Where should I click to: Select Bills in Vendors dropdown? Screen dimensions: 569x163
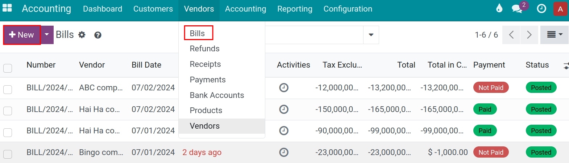(x=198, y=33)
